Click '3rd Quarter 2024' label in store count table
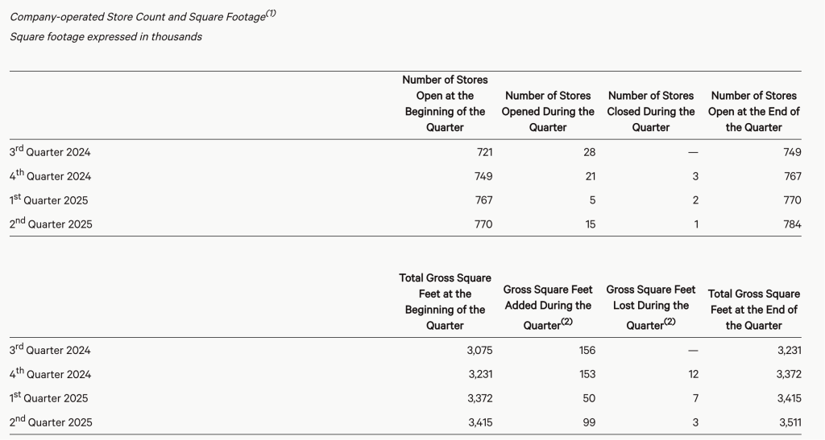The image size is (825, 440). pos(50,152)
